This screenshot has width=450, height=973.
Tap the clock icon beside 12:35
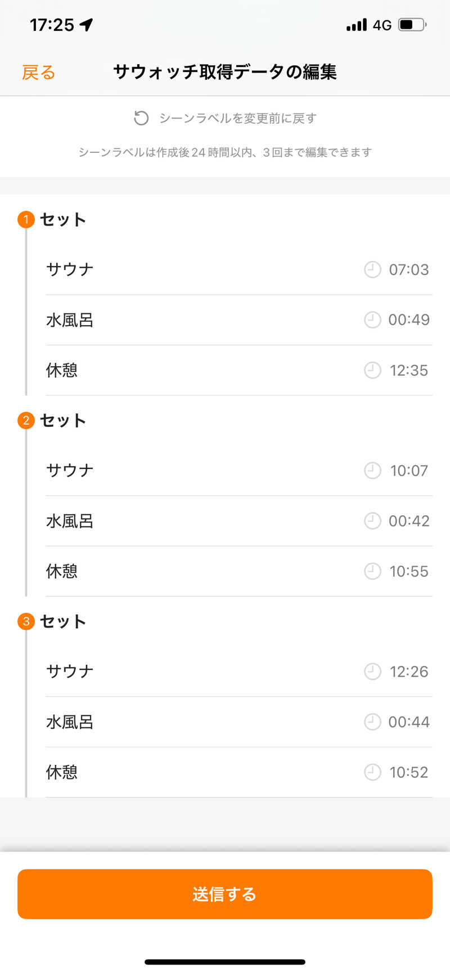coord(372,370)
